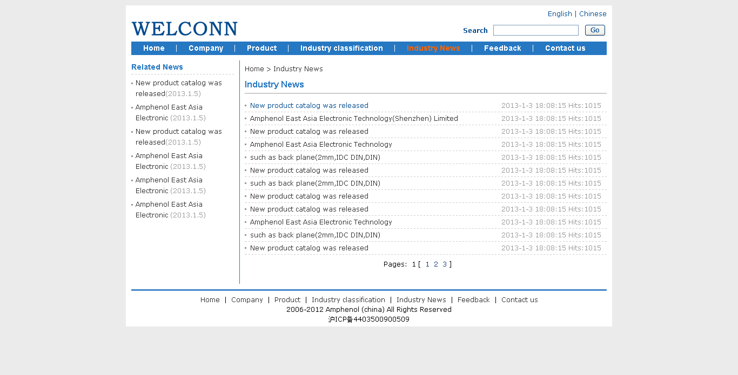This screenshot has height=375, width=738.
Task: Open Feedback in the top navigation bar
Action: 502,49
